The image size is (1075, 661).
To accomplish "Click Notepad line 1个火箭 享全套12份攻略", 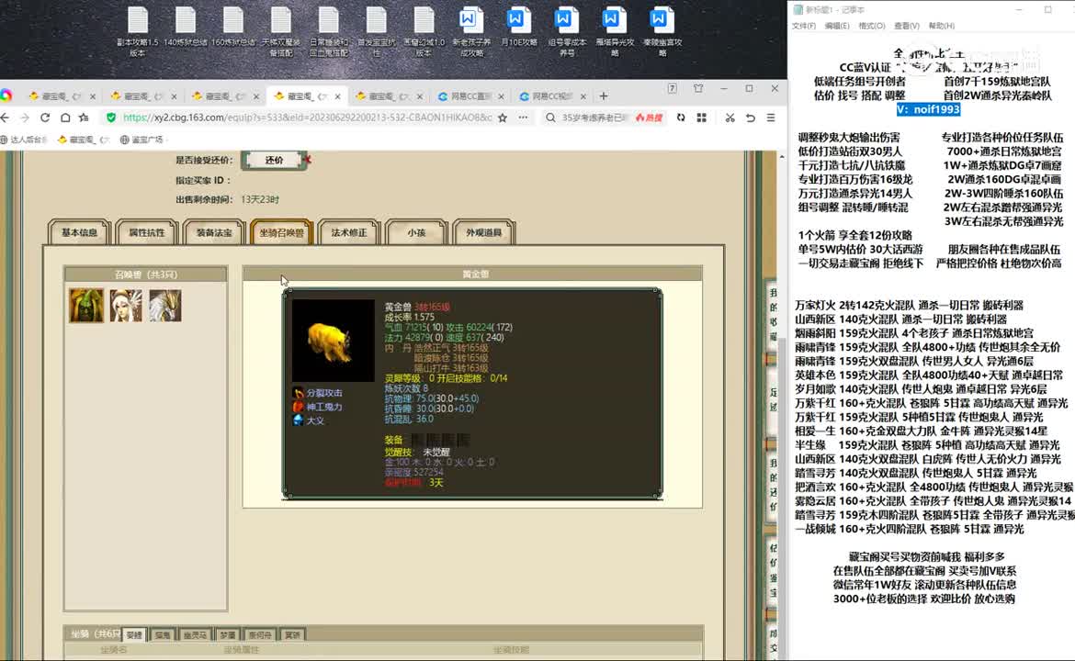I will click(854, 235).
